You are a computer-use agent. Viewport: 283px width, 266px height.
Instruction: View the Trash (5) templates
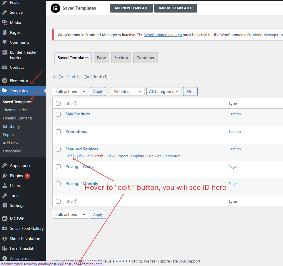[100, 77]
